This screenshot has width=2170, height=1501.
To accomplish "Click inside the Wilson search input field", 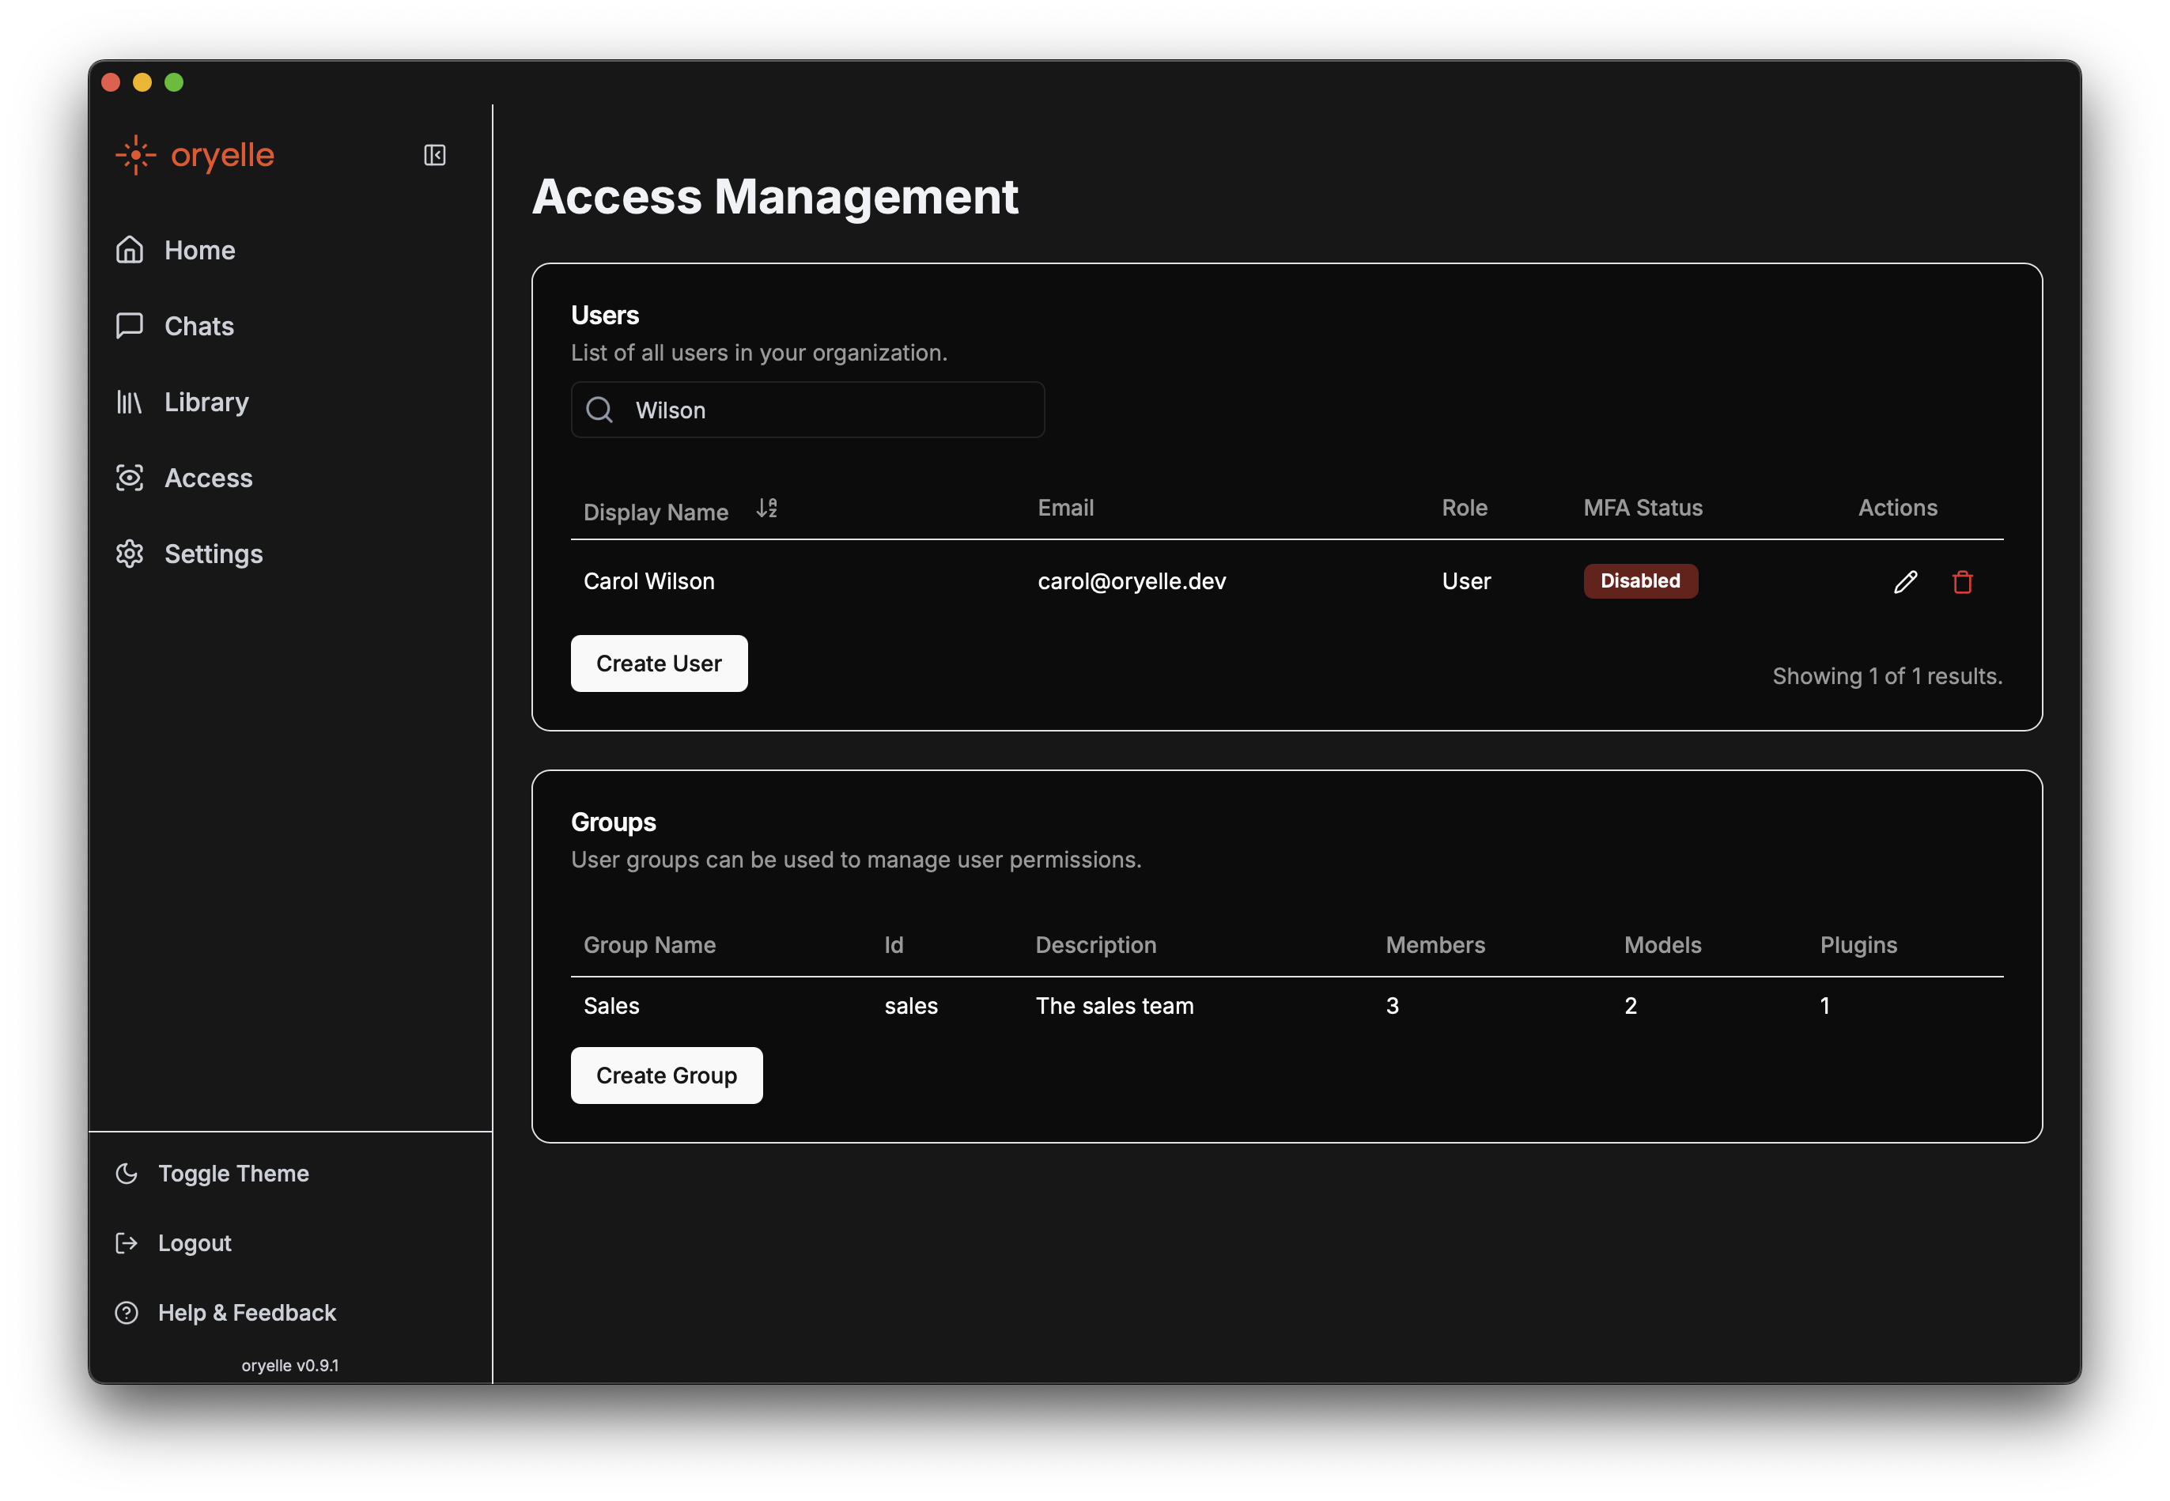I will pyautogui.click(x=827, y=410).
